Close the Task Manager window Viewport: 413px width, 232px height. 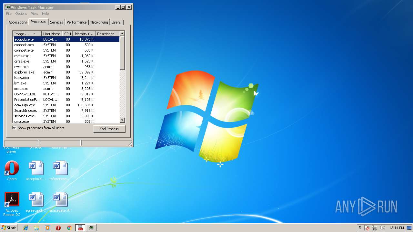pyautogui.click(x=129, y=7)
